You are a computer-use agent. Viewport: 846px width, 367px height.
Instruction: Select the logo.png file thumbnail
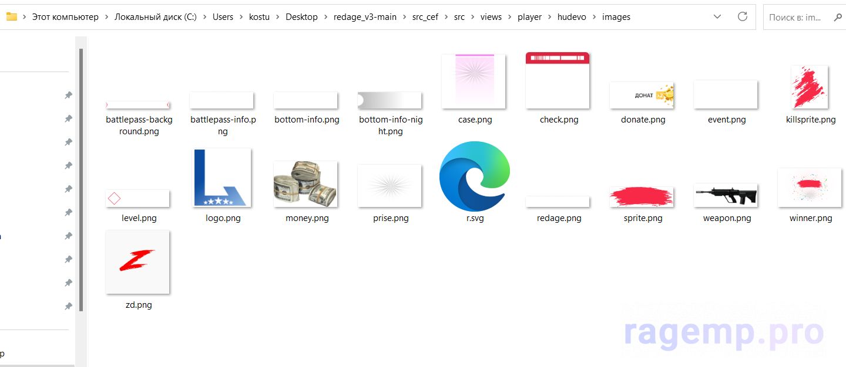point(223,178)
